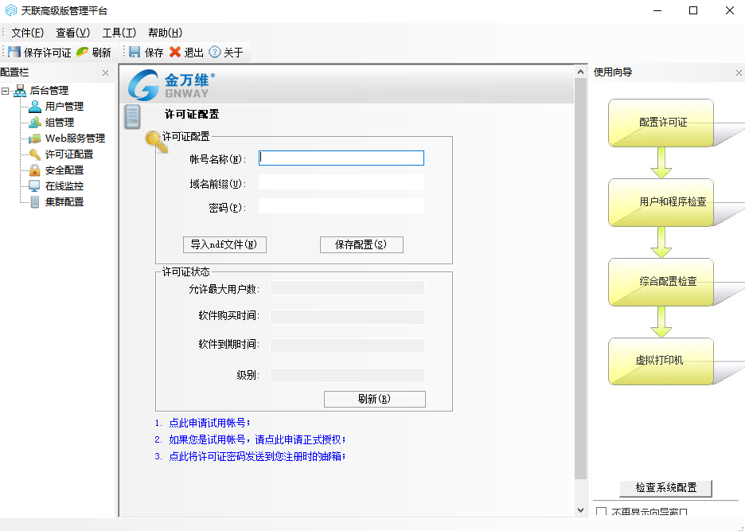Click the 保存配置(S) button
The width and height of the screenshot is (745, 531).
(x=361, y=245)
